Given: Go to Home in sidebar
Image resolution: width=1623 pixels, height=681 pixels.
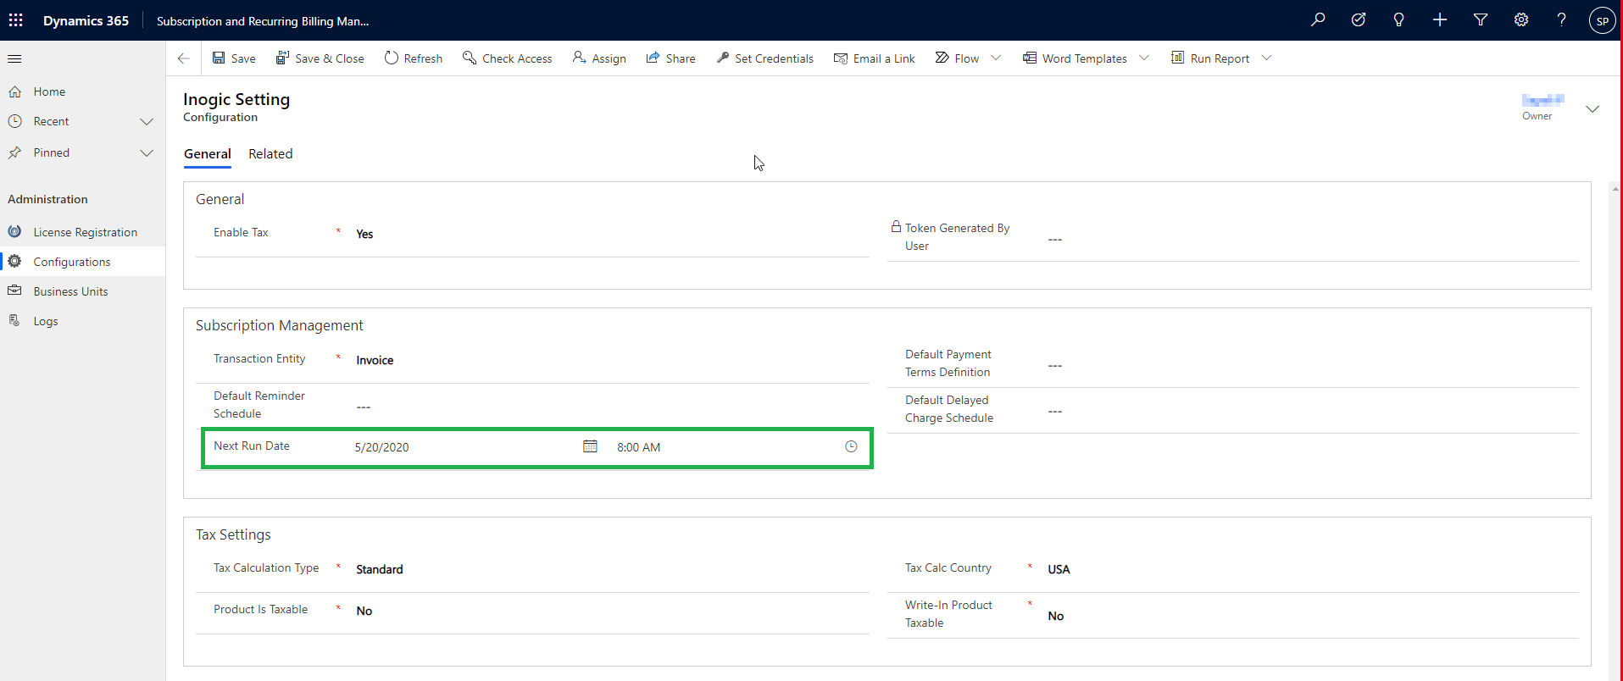Looking at the screenshot, I should coord(49,91).
